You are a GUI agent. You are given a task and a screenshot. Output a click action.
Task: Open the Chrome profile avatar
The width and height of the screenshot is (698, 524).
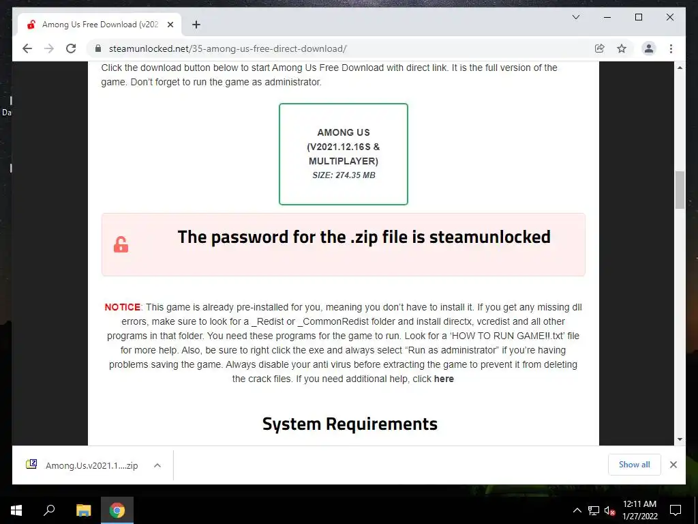[649, 48]
